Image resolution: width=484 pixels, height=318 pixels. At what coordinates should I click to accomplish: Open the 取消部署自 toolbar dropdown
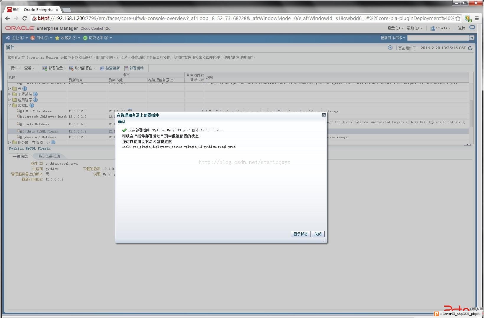pos(82,68)
